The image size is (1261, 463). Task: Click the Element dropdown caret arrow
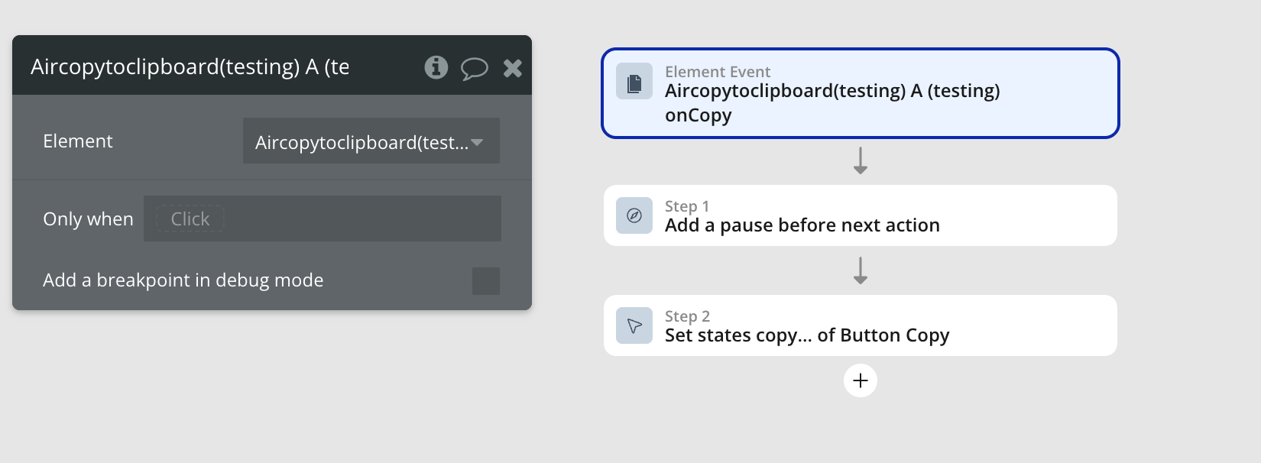(x=478, y=142)
